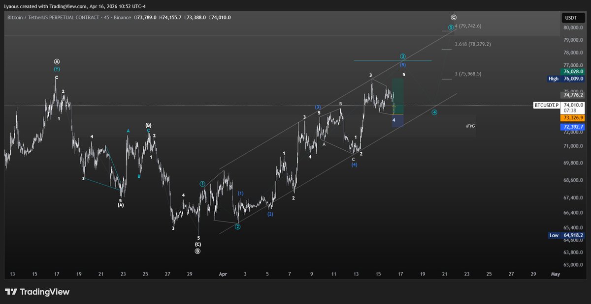This screenshot has width=591, height=304.
Task: Click the green 76,028.0 price label
Action: tap(574, 71)
